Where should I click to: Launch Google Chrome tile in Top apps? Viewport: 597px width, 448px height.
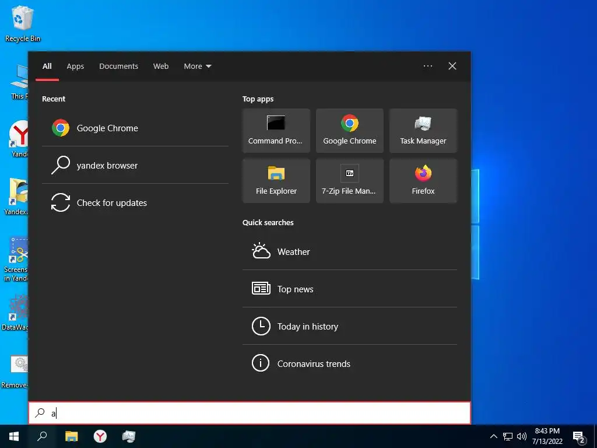(x=350, y=131)
